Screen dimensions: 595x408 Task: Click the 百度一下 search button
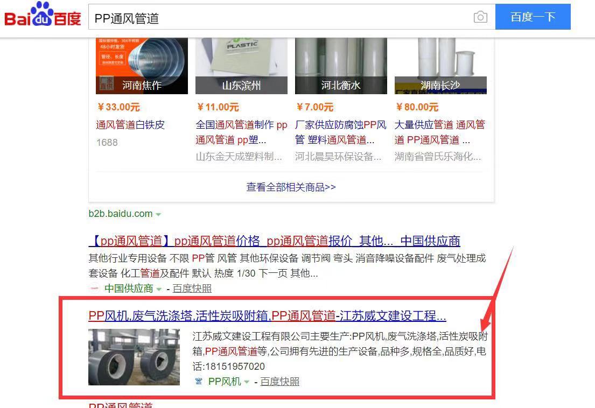point(533,17)
